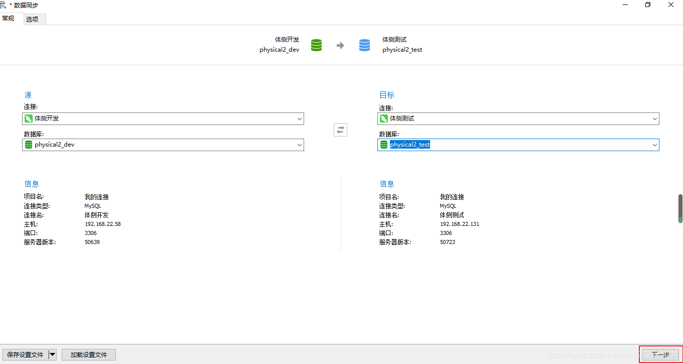Viewport: 683px width, 364px height.
Task: Click the 下一步 button
Action: coord(660,354)
